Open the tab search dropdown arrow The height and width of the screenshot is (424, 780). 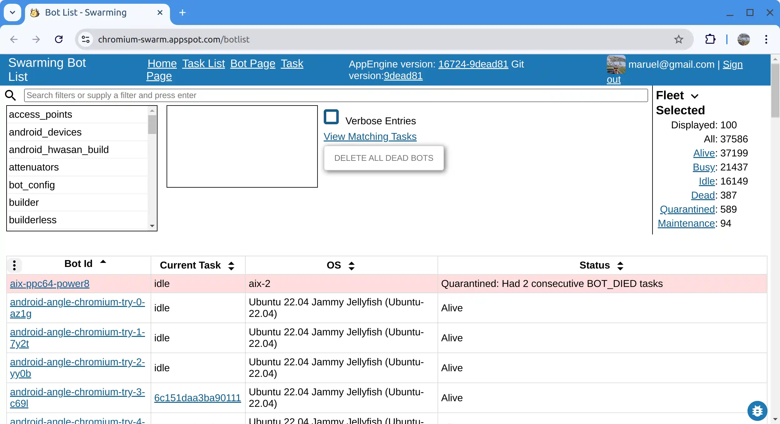point(12,12)
